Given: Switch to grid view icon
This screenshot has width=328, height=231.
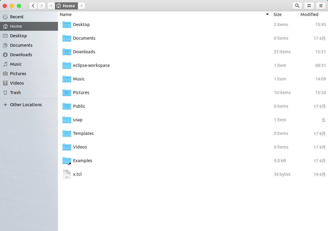Looking at the screenshot, I should tap(309, 6).
